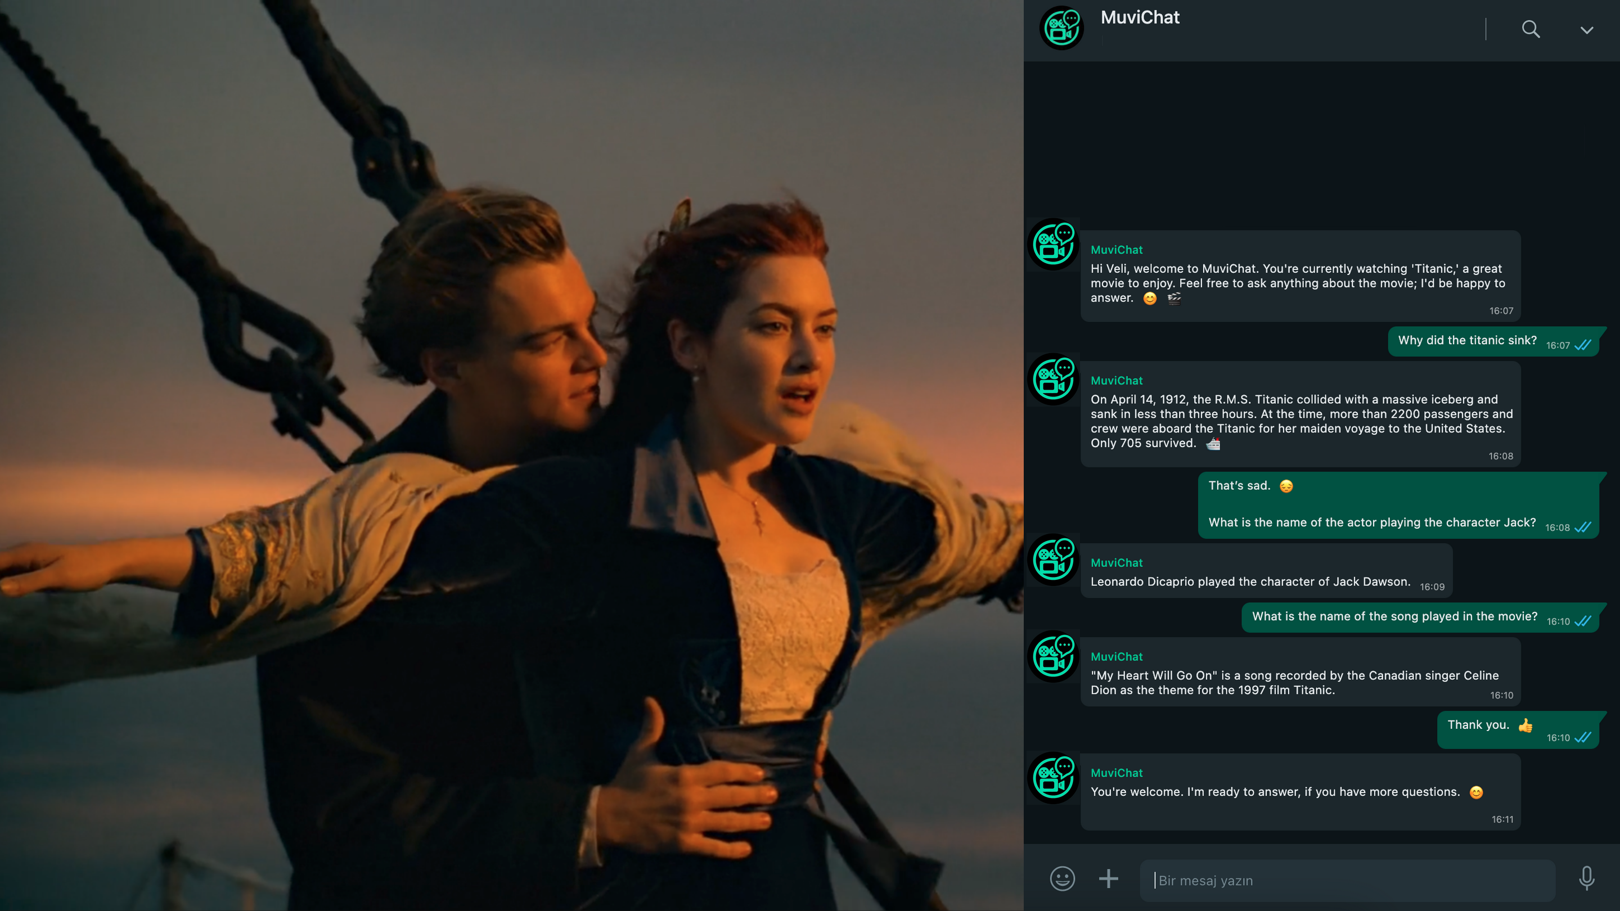Click the 16:09 timestamp on Leonardo Dicaprio message

[1432, 587]
